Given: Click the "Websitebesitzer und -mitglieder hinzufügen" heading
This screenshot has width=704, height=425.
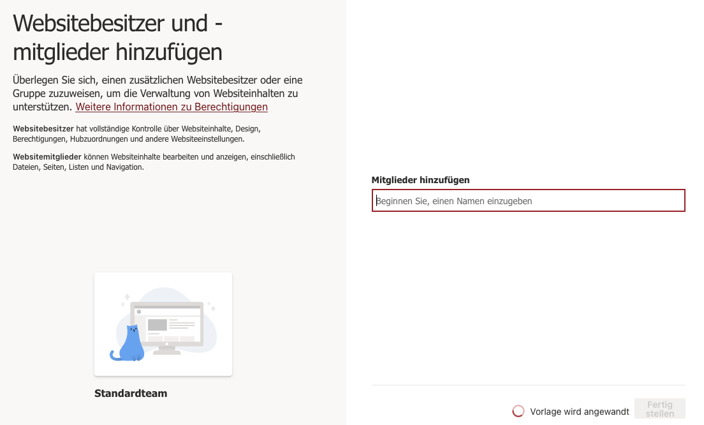Looking at the screenshot, I should tap(119, 37).
